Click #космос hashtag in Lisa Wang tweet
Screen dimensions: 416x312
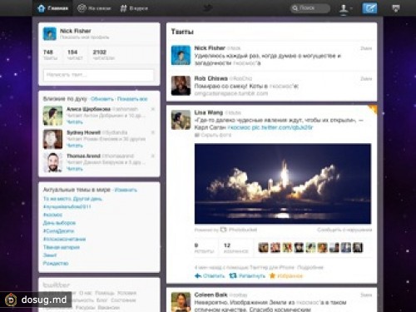click(x=239, y=127)
